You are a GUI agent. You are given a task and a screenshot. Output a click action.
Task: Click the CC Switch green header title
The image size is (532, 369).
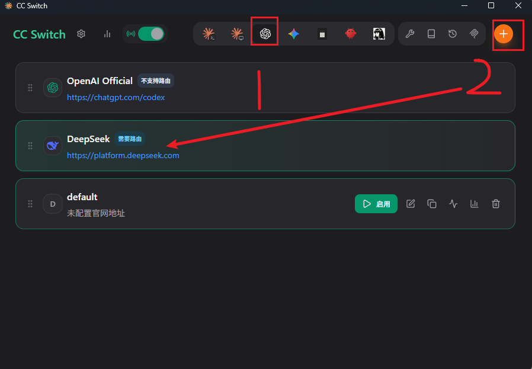[39, 34]
